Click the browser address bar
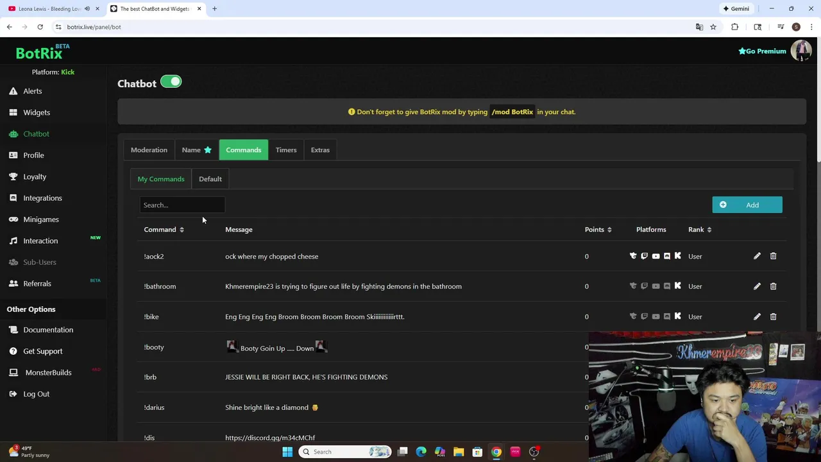This screenshot has width=821, height=462. 372,27
